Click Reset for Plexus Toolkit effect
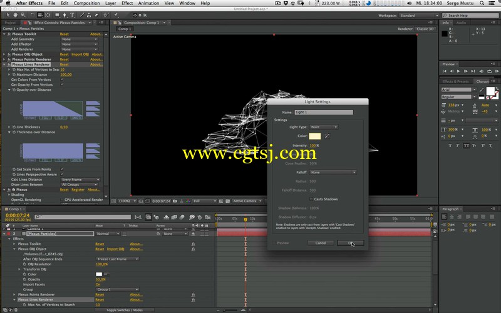 [x=65, y=34]
